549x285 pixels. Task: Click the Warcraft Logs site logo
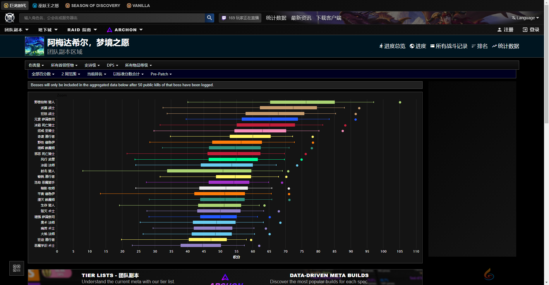[10, 18]
